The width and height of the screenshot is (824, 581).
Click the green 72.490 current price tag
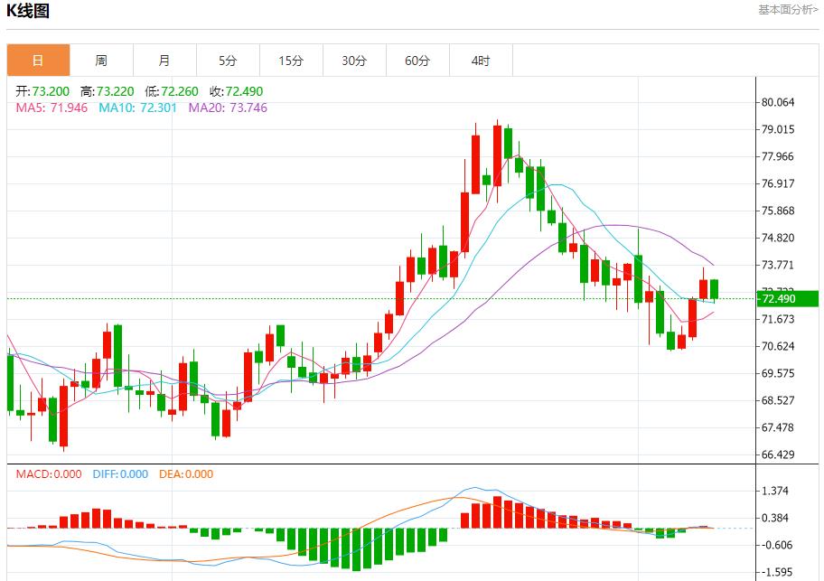click(x=788, y=299)
